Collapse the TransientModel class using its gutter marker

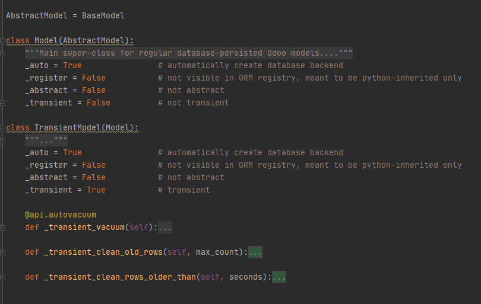click(x=3, y=128)
